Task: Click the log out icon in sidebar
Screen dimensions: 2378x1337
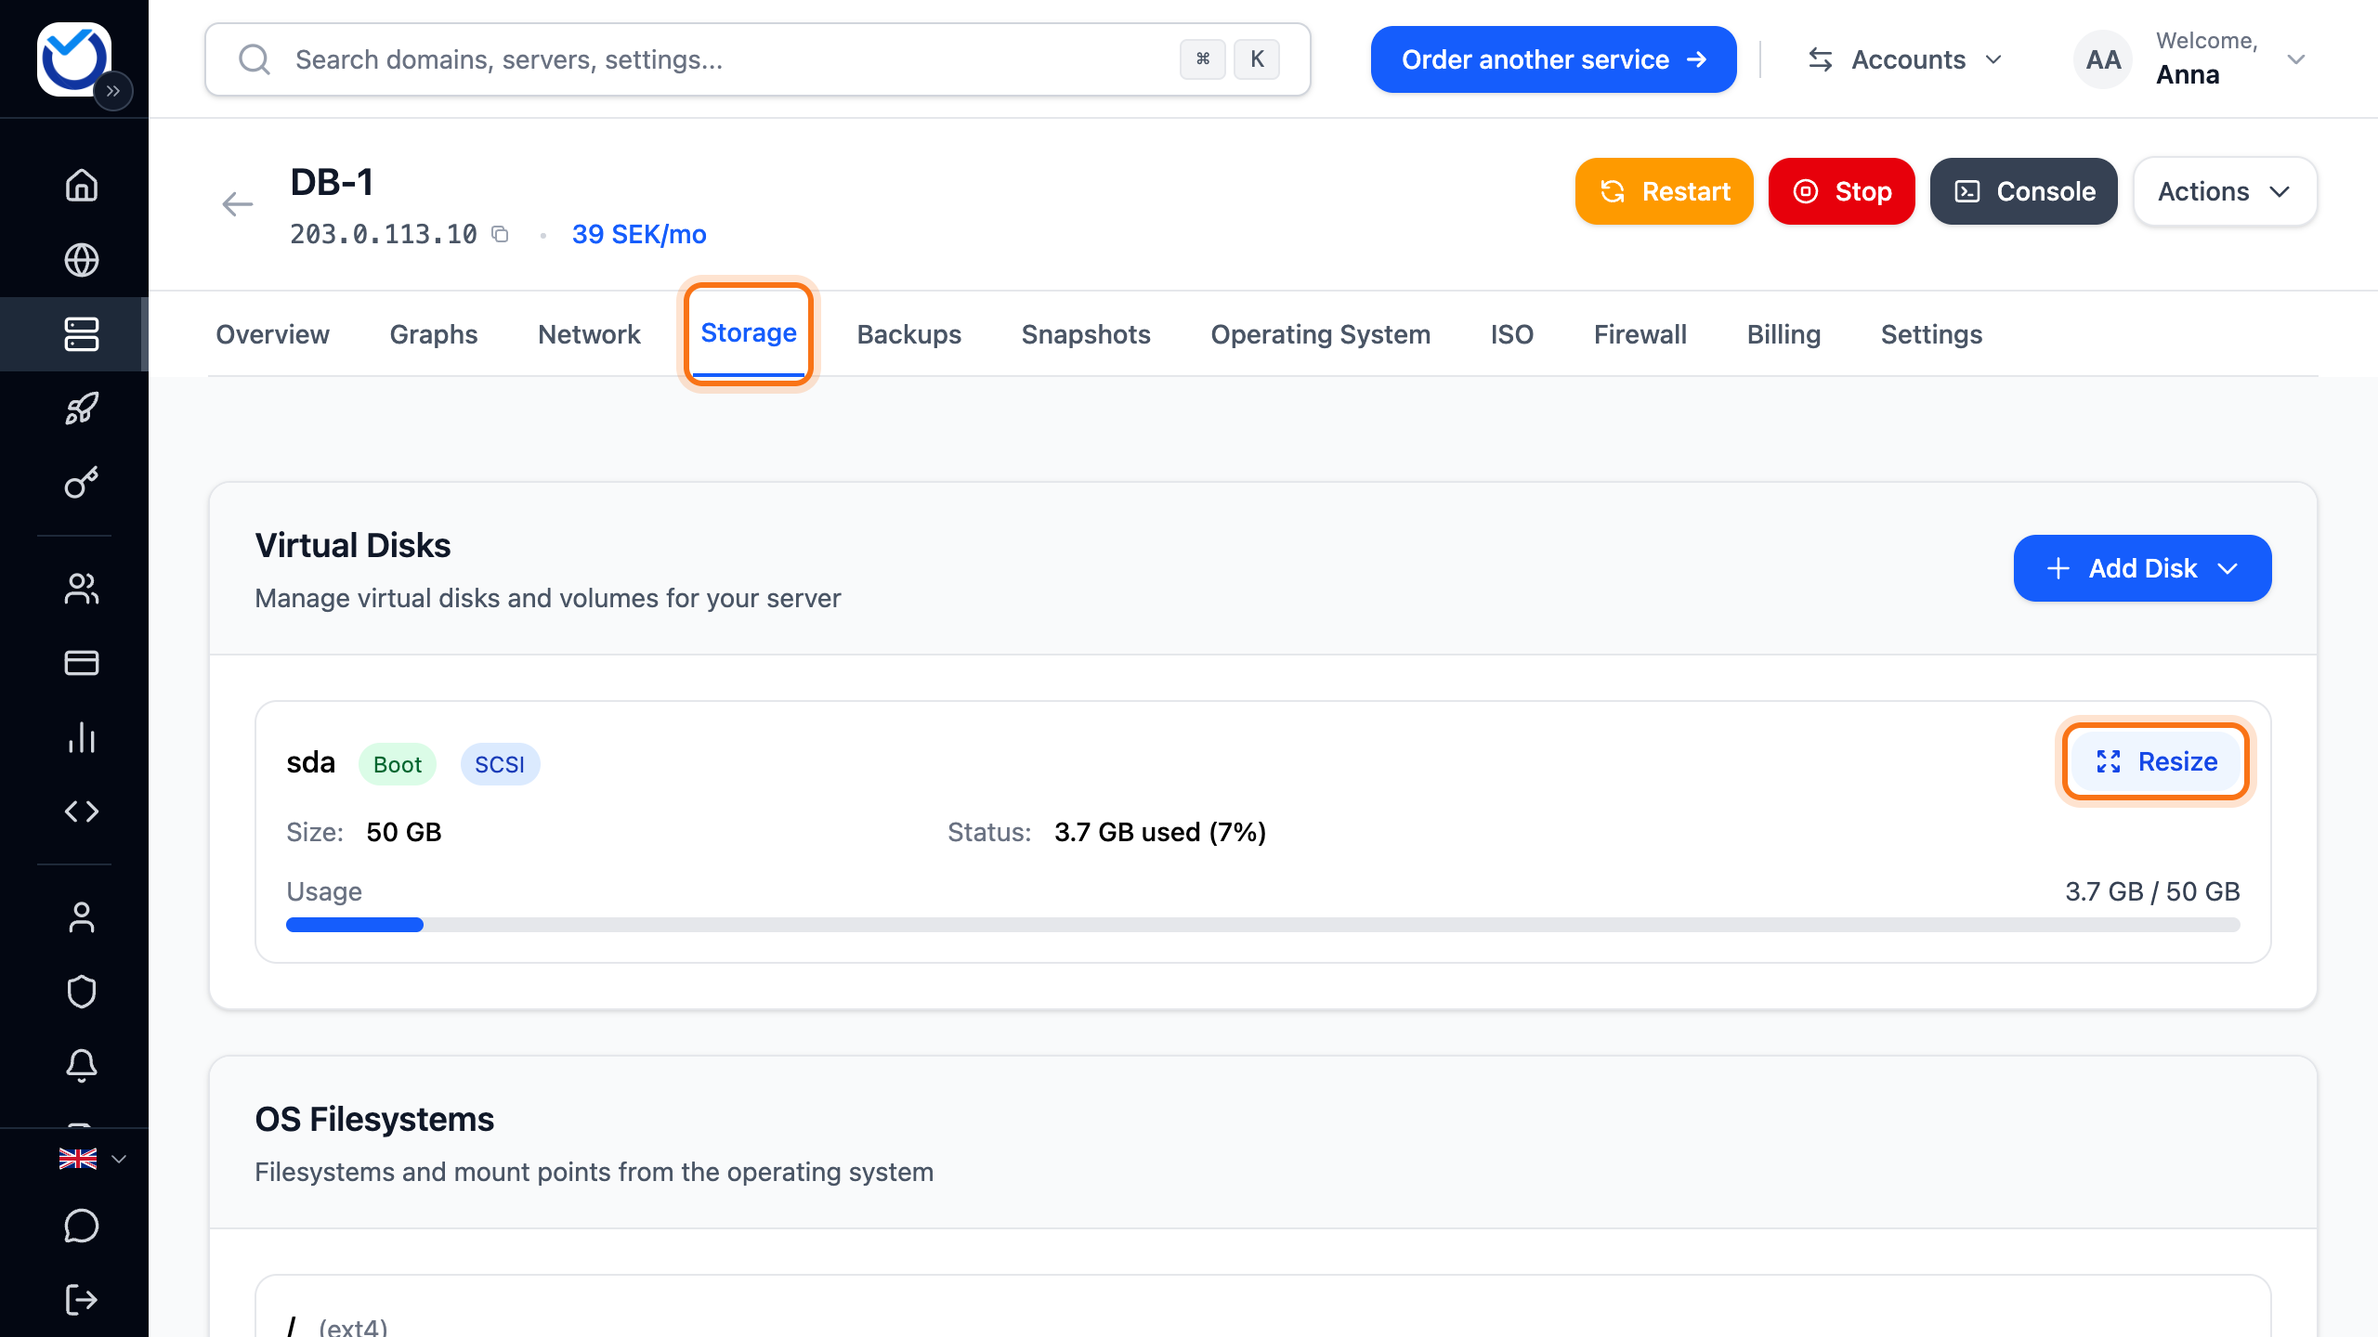Action: coord(82,1300)
